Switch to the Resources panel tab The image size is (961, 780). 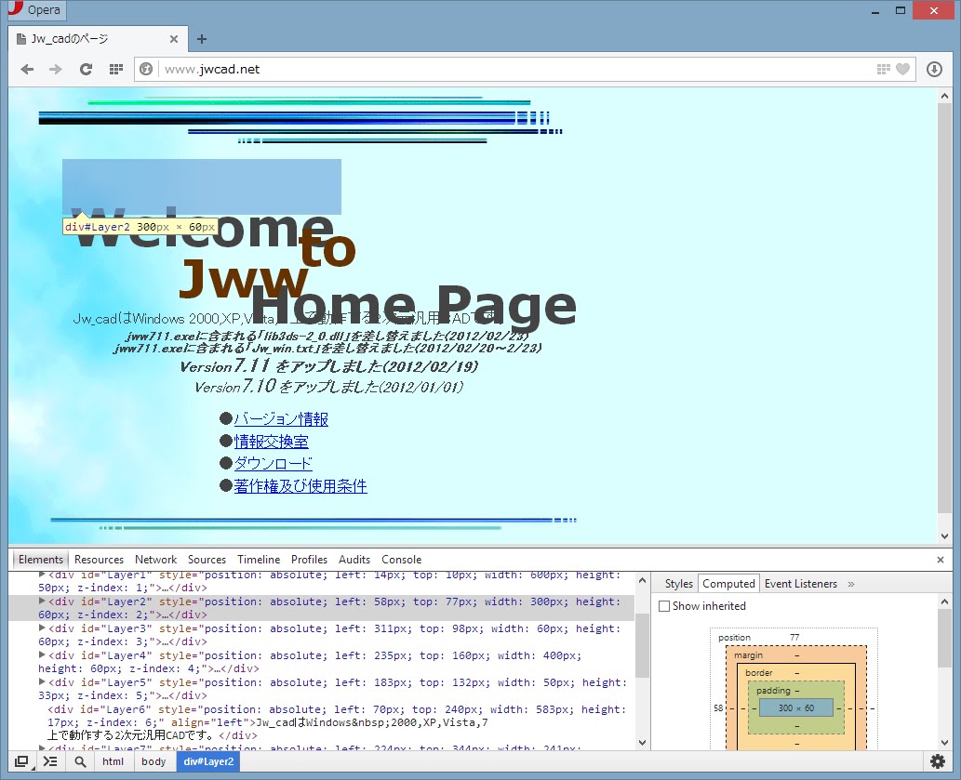click(x=99, y=560)
